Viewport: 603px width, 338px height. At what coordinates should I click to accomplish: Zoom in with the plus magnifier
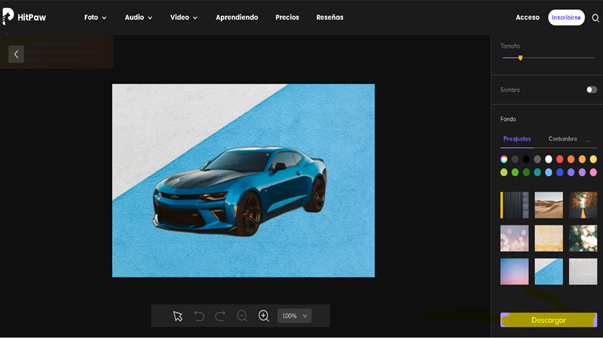(264, 316)
